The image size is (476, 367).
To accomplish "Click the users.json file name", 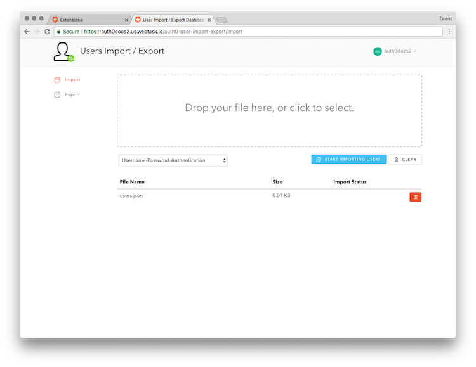I will [x=131, y=196].
